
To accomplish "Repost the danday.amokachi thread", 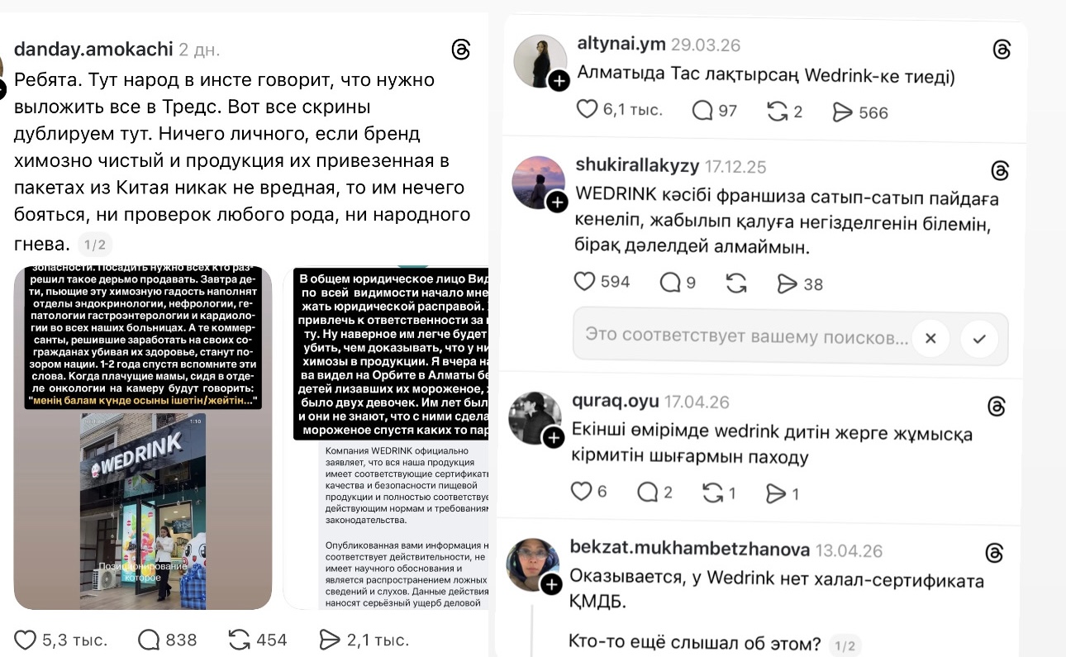I will (240, 640).
